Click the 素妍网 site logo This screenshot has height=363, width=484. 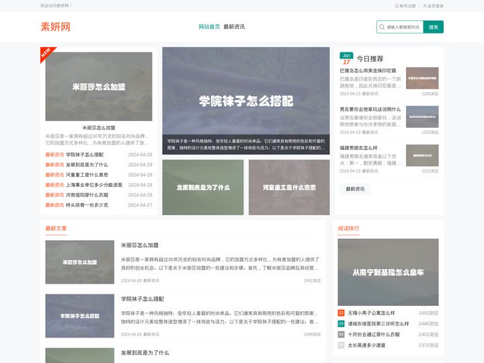point(56,27)
